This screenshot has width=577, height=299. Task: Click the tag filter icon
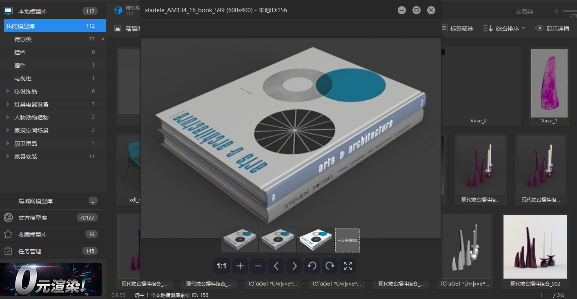[444, 28]
